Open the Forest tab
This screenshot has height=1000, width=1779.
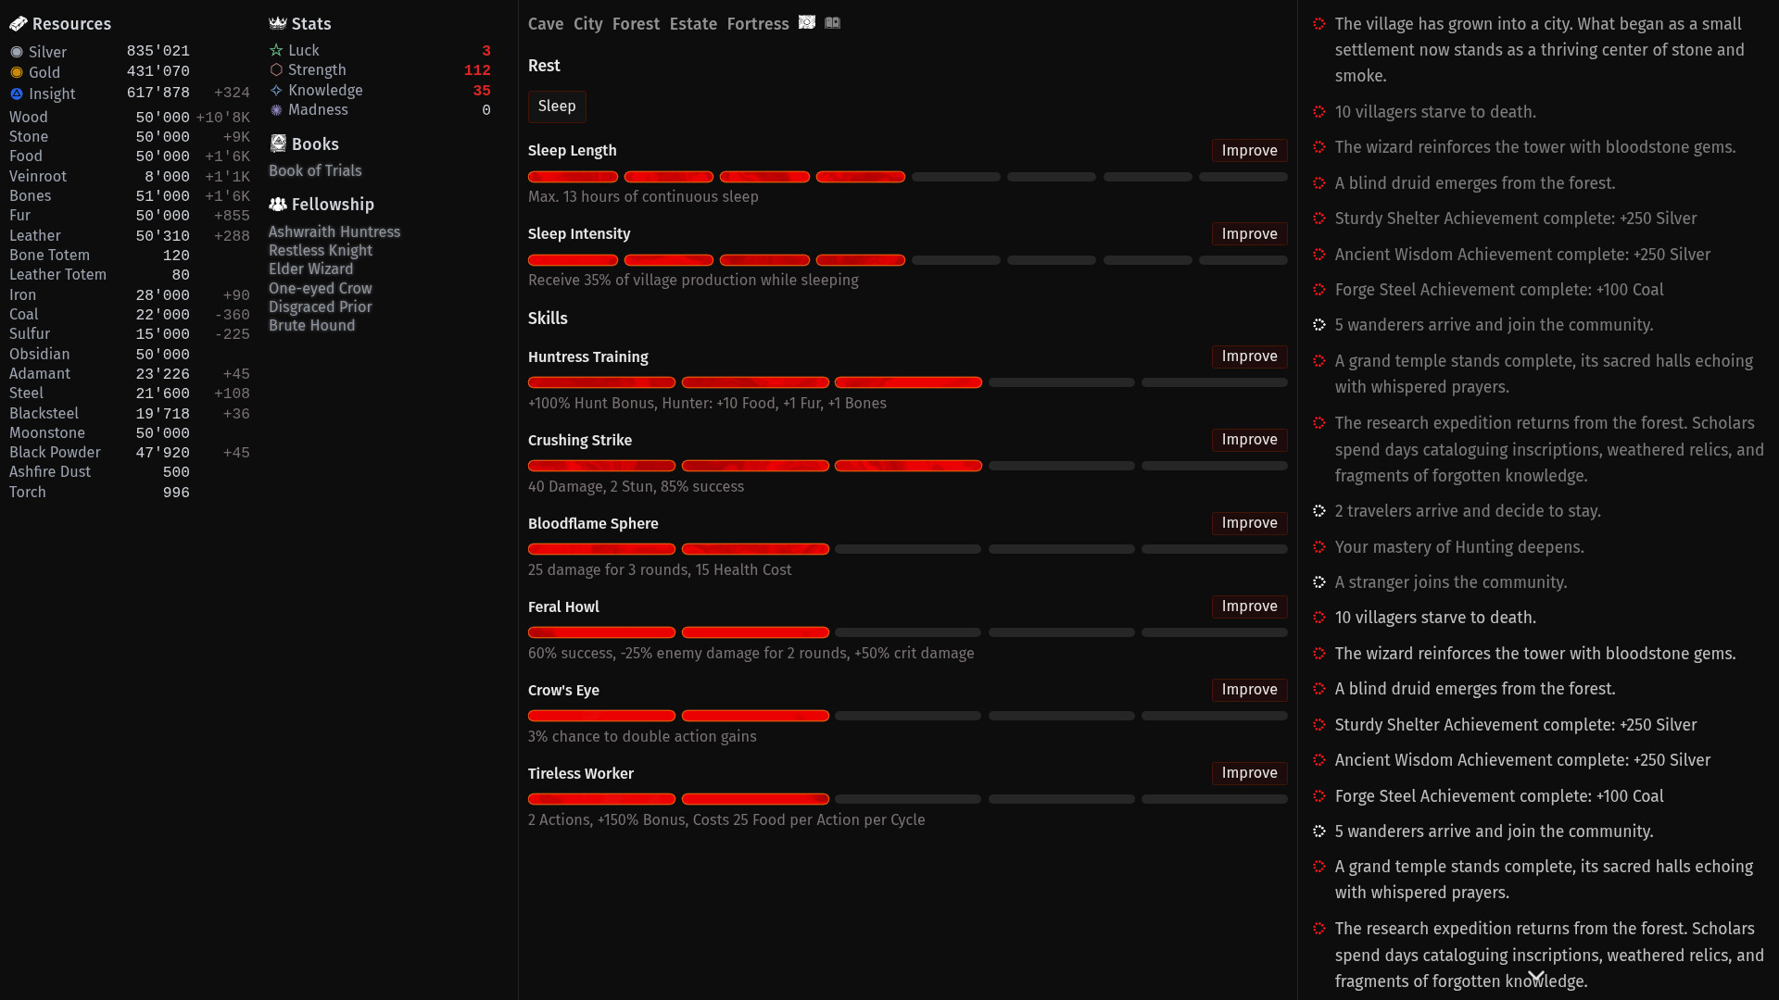coord(636,24)
